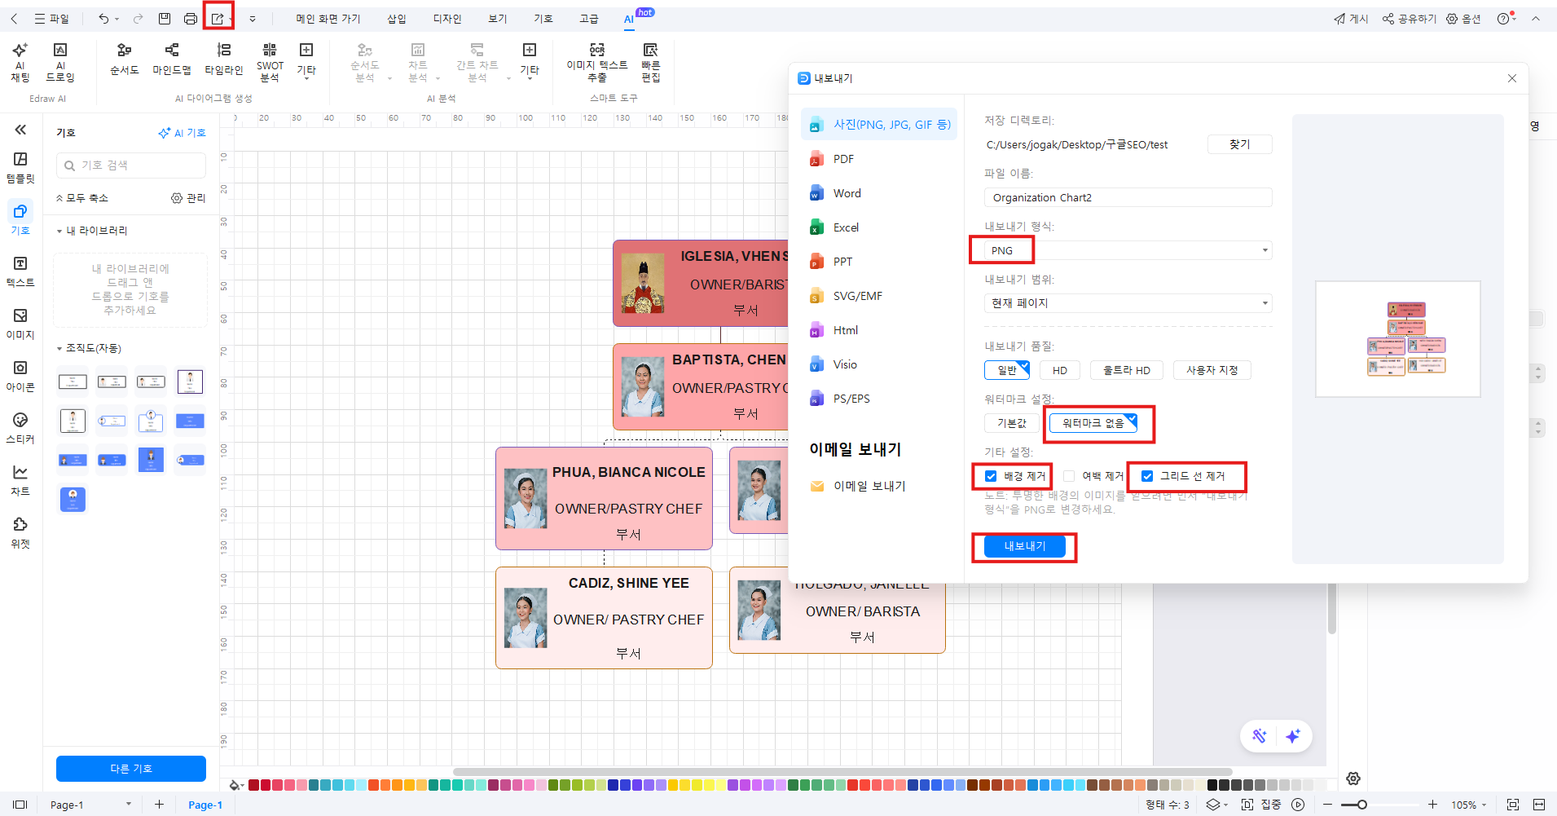Viewport: 1557px width, 816px height.
Task: Open the 내보내기 형식 PNG dropdown
Action: (x=1128, y=250)
